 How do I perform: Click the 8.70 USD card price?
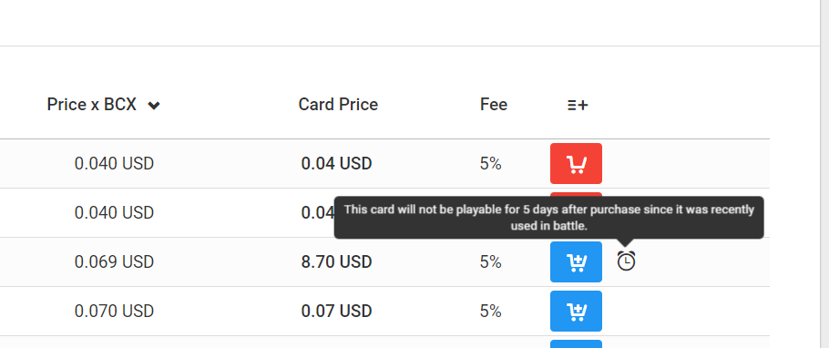point(336,261)
